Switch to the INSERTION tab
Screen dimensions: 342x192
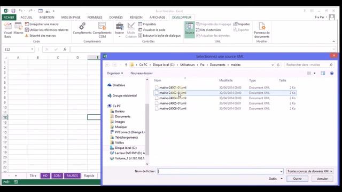pos(47,17)
